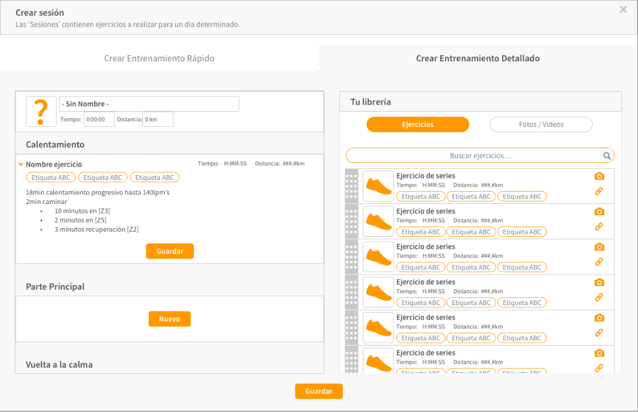Click the Tiempo input field
This screenshot has height=412, width=638.
click(99, 119)
